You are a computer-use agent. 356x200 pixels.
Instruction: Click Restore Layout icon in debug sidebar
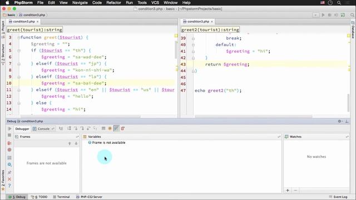[x=9, y=158]
